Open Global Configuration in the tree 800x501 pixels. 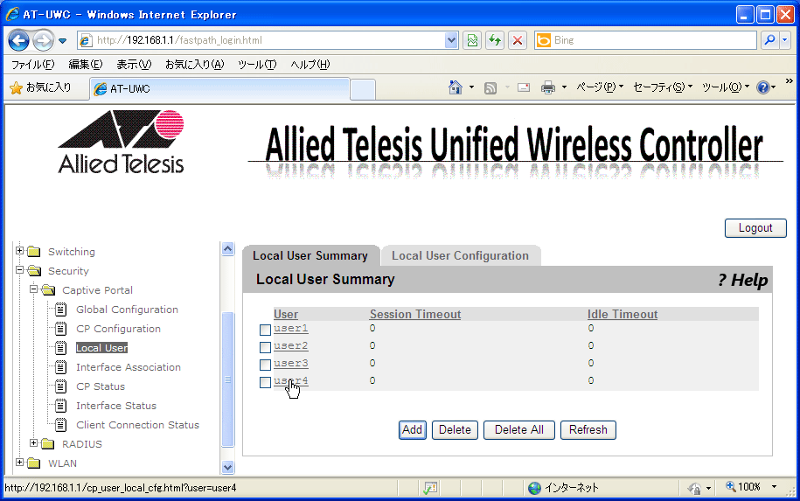(127, 310)
